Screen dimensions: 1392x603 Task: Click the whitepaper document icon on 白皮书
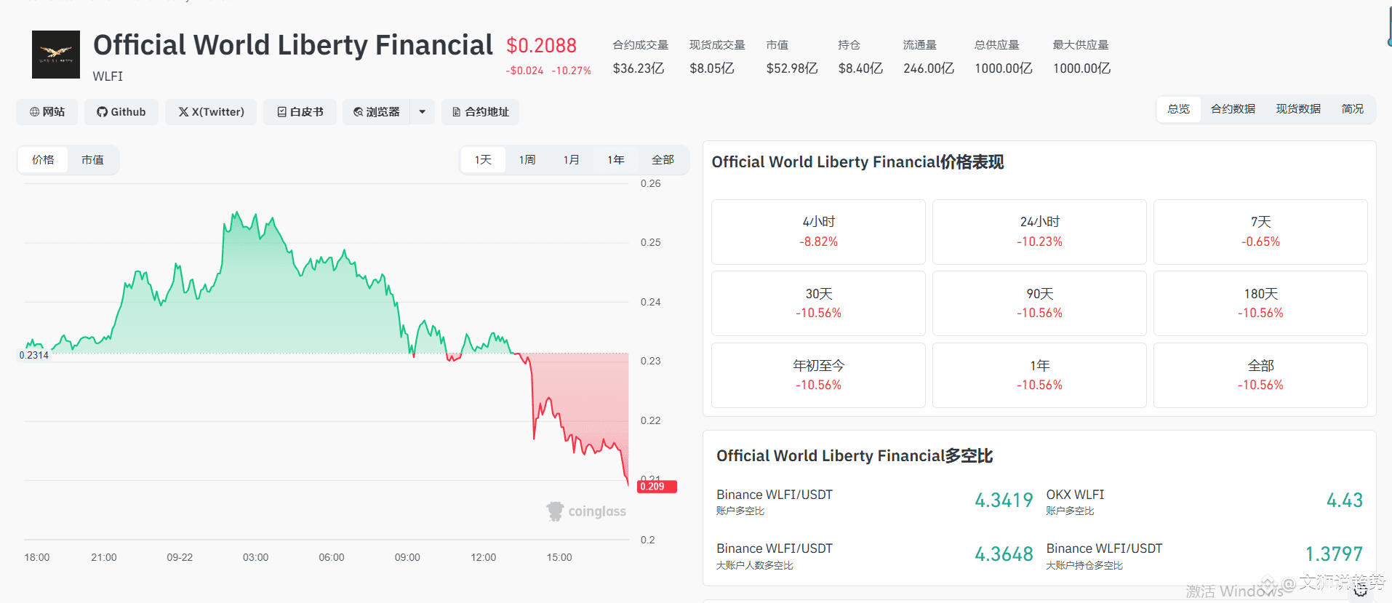coord(282,111)
